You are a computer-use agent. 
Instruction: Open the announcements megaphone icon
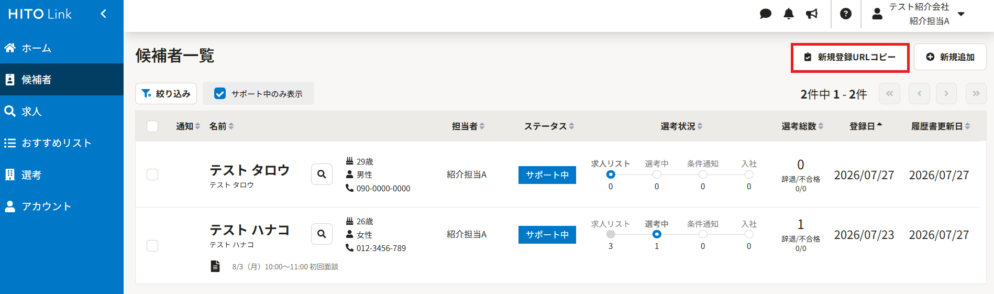[x=812, y=14]
